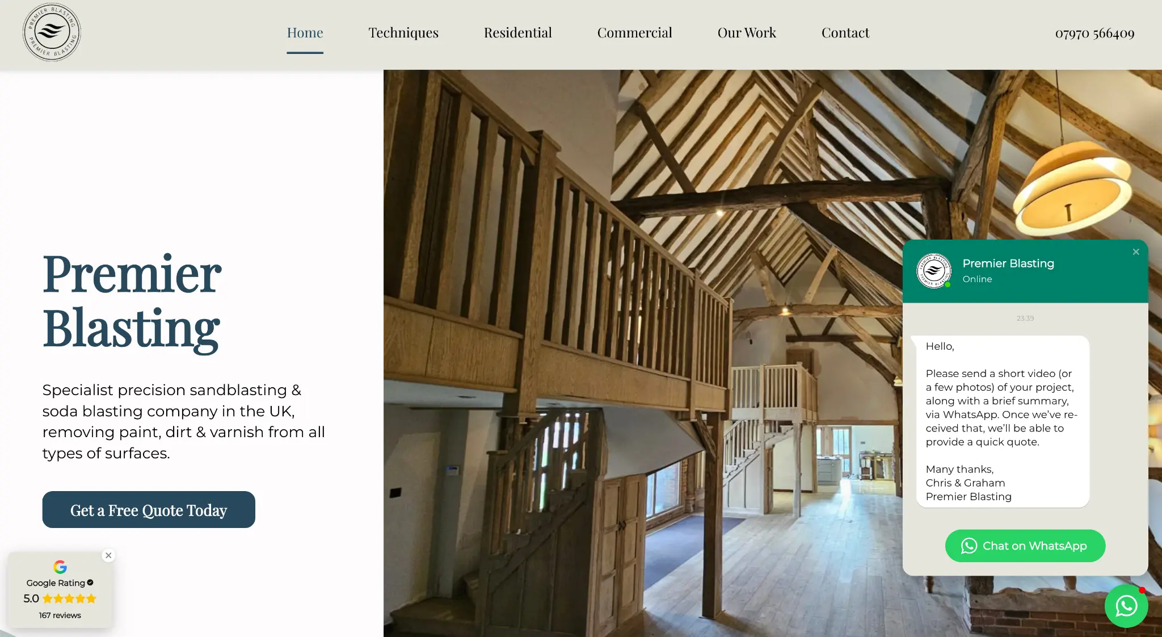Screen dimensions: 1162x637
Task: Open the 167 reviews link
Action: point(60,615)
